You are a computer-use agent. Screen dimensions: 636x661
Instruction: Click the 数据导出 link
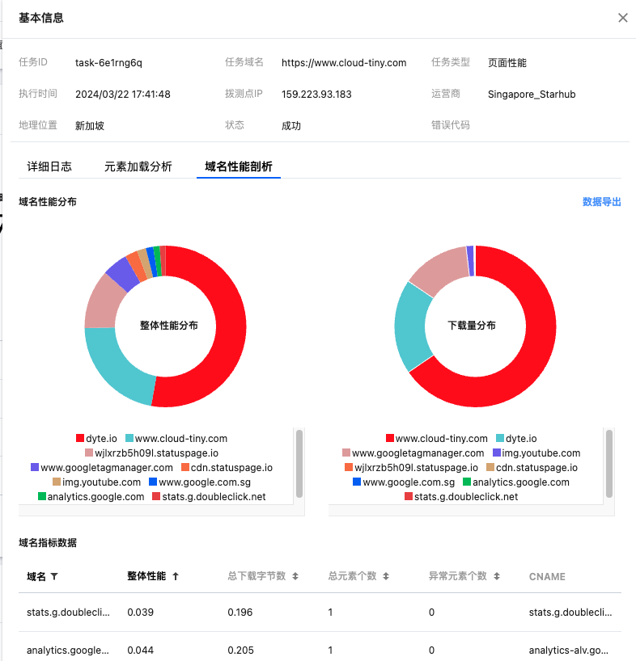pos(601,202)
